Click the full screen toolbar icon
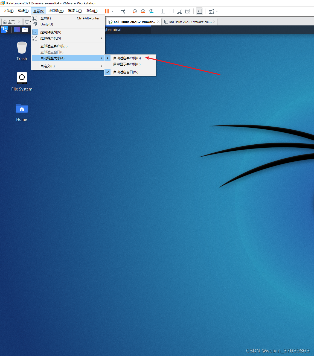Viewport: 314px width, 356px height. pyautogui.click(x=179, y=11)
